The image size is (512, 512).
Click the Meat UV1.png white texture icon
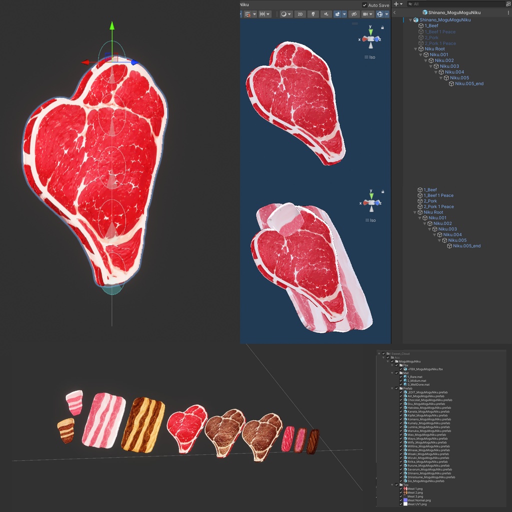405,504
